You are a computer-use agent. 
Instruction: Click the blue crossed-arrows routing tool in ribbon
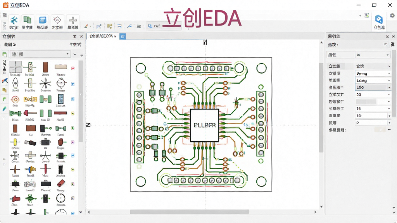click(14, 20)
